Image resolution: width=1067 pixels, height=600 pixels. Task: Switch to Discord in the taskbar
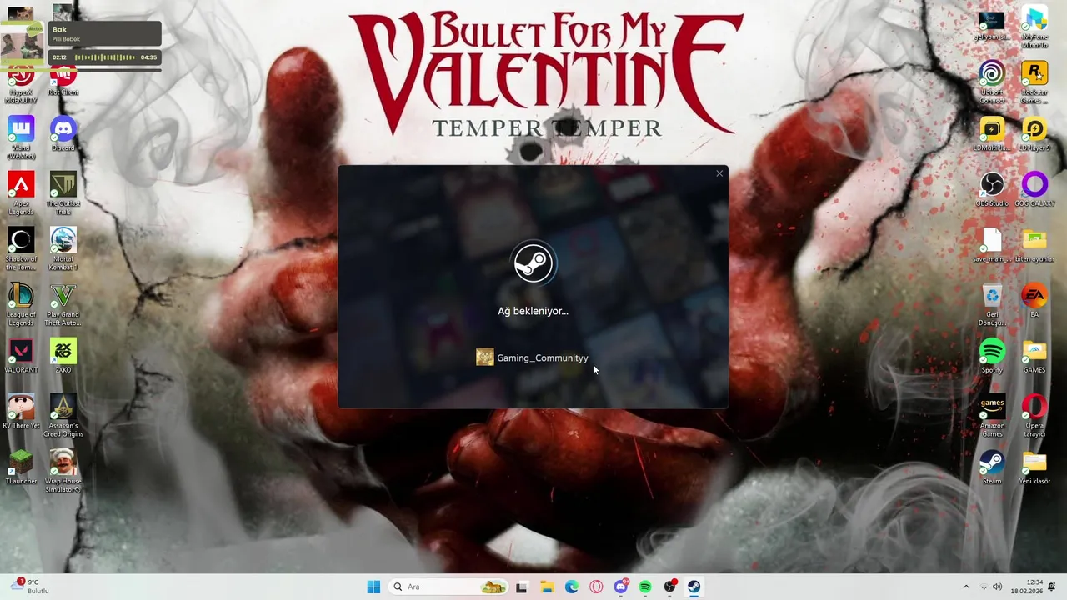[x=621, y=587]
